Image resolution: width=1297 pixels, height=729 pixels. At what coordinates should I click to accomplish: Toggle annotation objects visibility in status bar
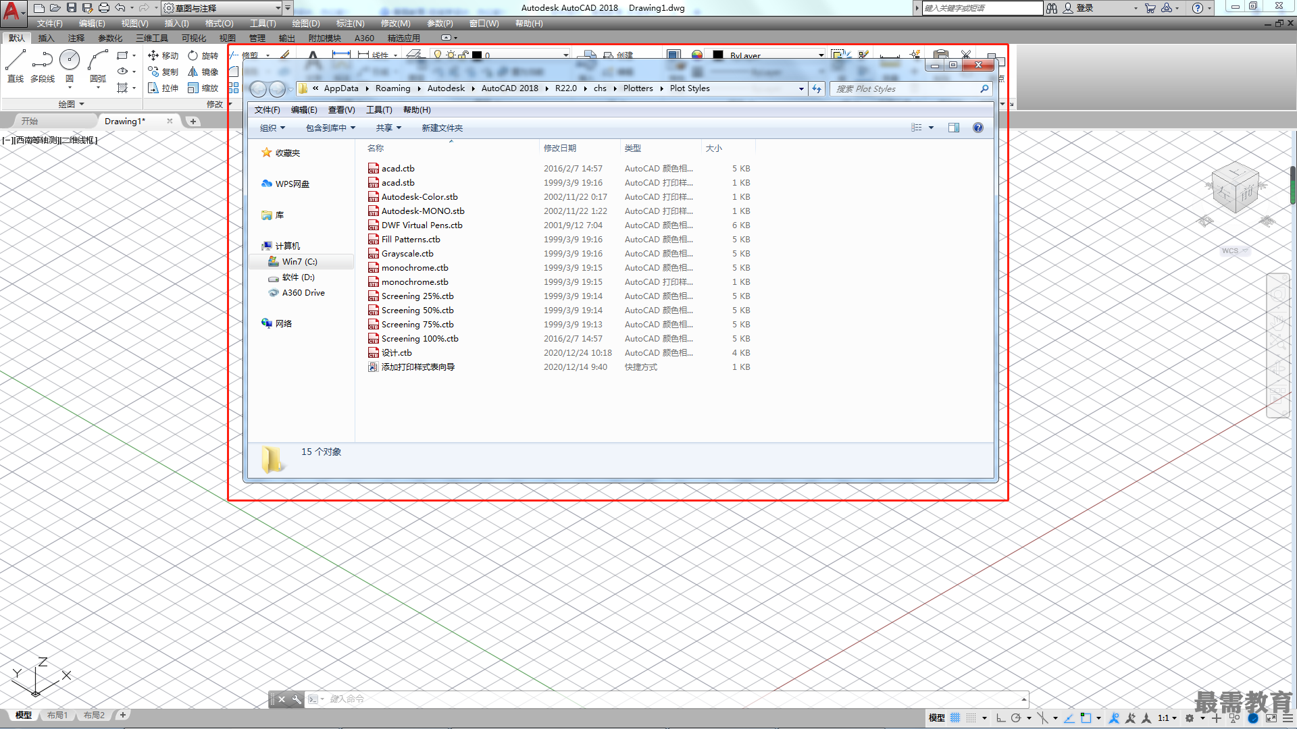(x=1115, y=718)
